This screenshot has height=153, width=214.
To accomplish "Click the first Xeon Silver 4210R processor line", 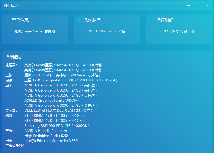I will pyautogui.click(x=64, y=65).
